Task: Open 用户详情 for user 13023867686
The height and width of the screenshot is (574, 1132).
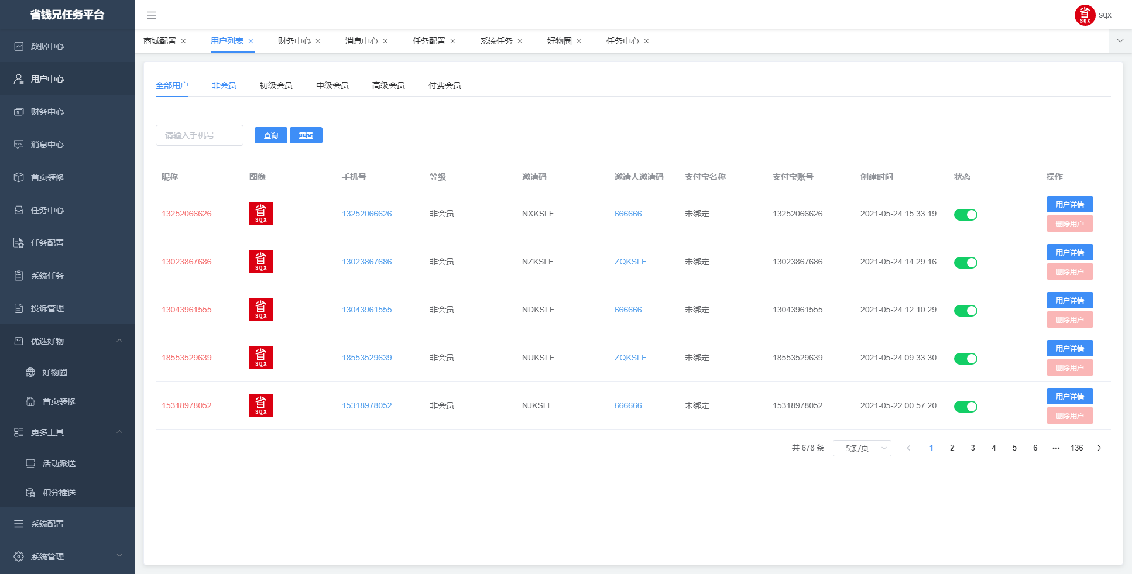Action: (1069, 253)
